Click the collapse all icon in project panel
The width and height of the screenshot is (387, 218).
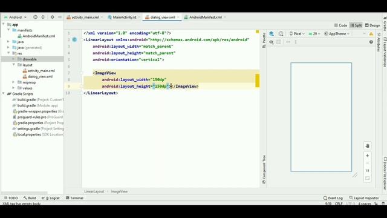pos(43,17)
